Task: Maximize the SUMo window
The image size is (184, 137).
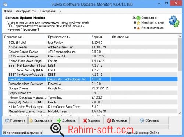Action: click(x=166, y=3)
